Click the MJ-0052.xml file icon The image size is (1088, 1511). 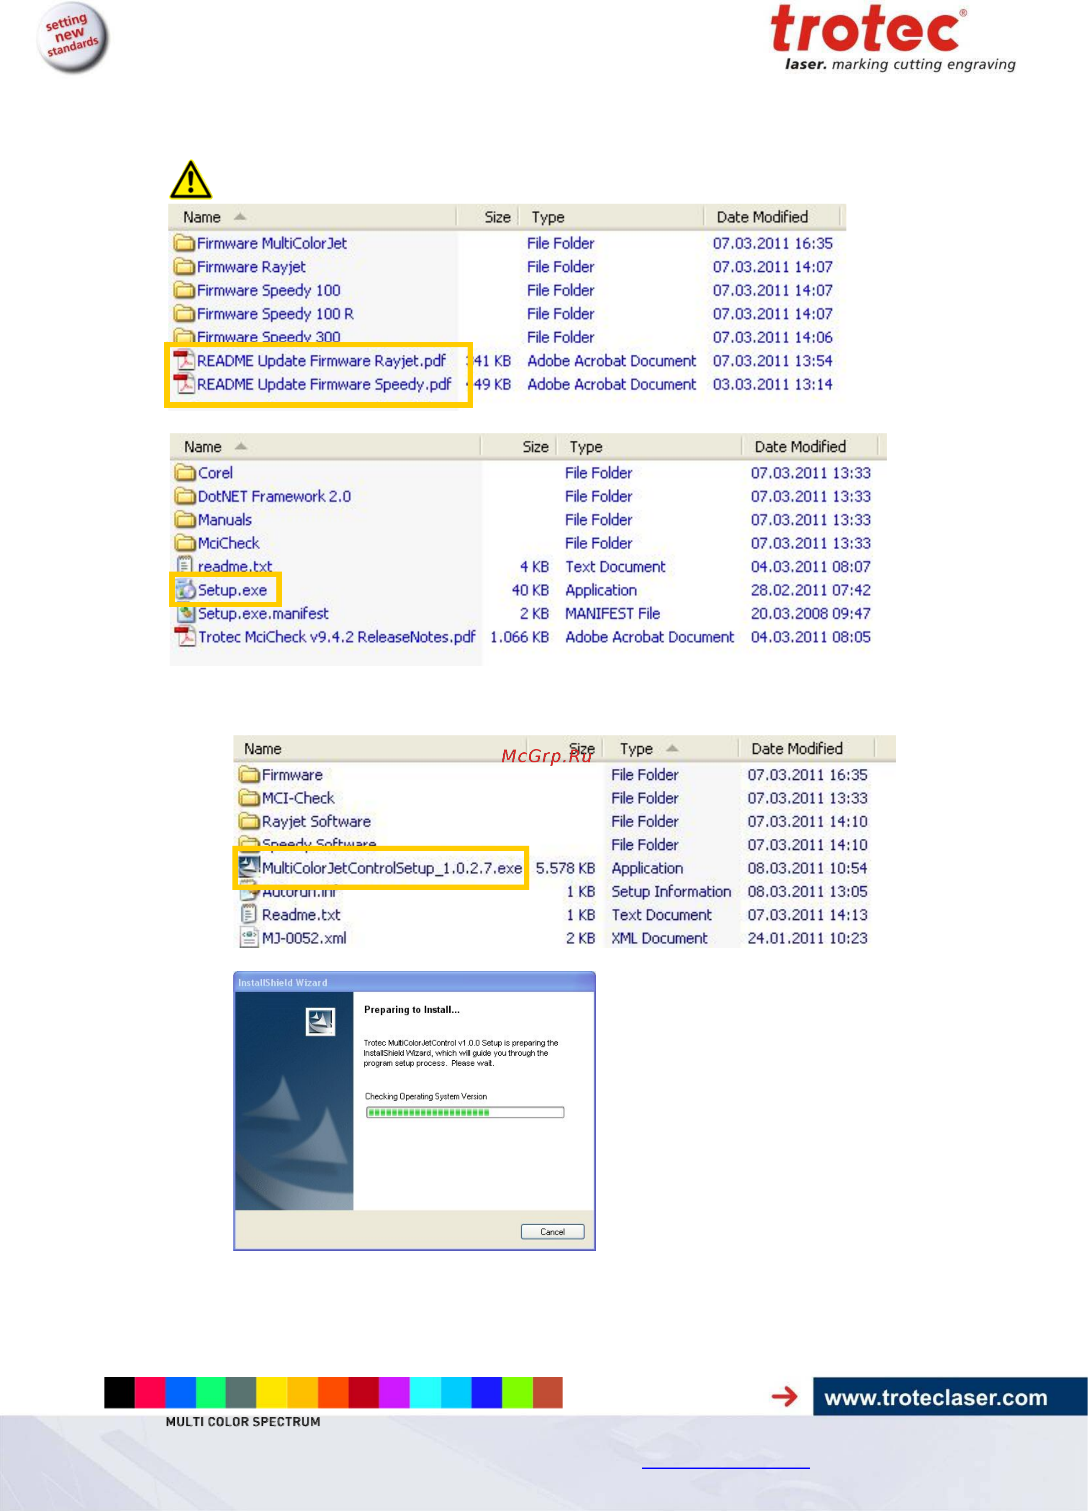point(249,938)
